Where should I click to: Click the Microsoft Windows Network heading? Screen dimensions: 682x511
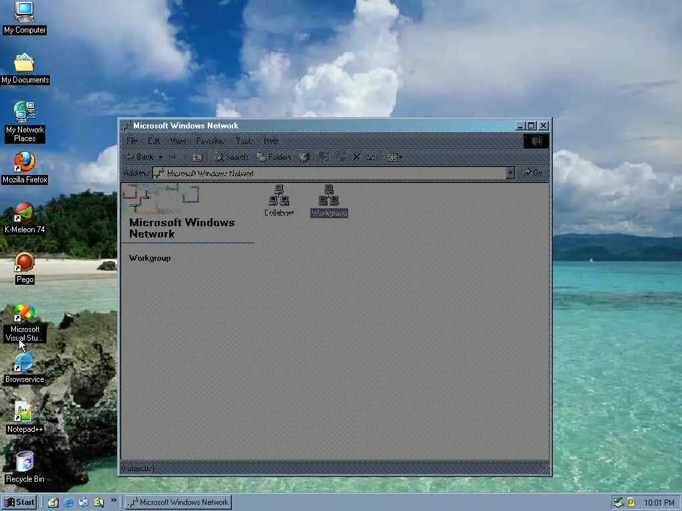point(182,228)
